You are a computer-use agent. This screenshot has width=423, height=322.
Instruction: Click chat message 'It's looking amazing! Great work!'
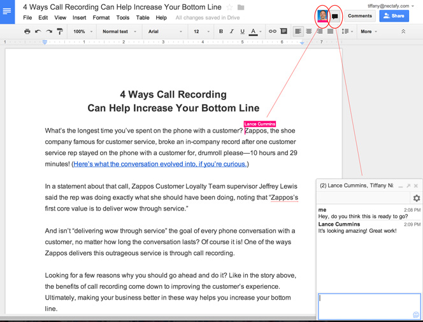[x=357, y=231]
